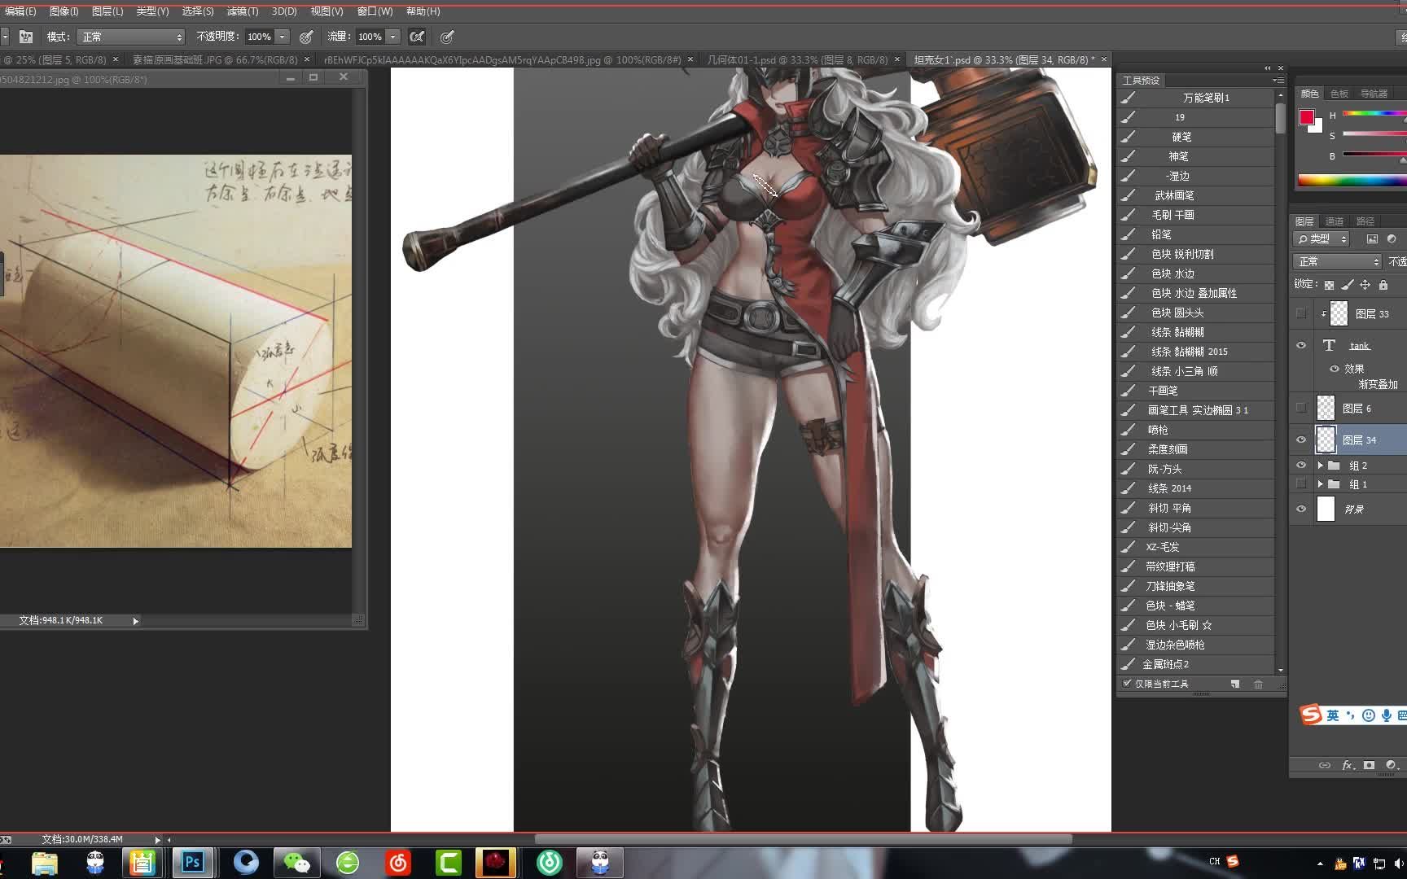Click the color spectrum ramp bar
This screenshot has height=879, width=1407.
tap(1352, 180)
